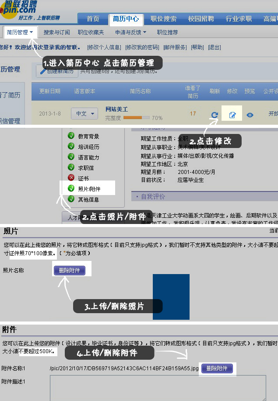Click the 退出 logout link
Screen dimensions: 278x401
click(x=215, y=47)
